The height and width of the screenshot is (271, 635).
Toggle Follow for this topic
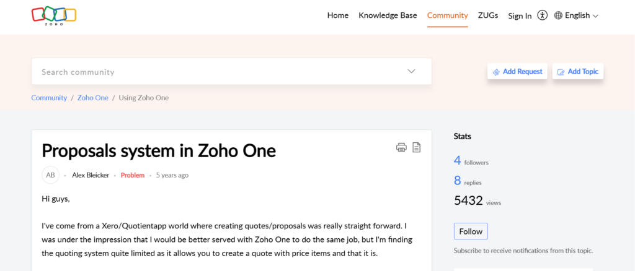[x=471, y=231]
